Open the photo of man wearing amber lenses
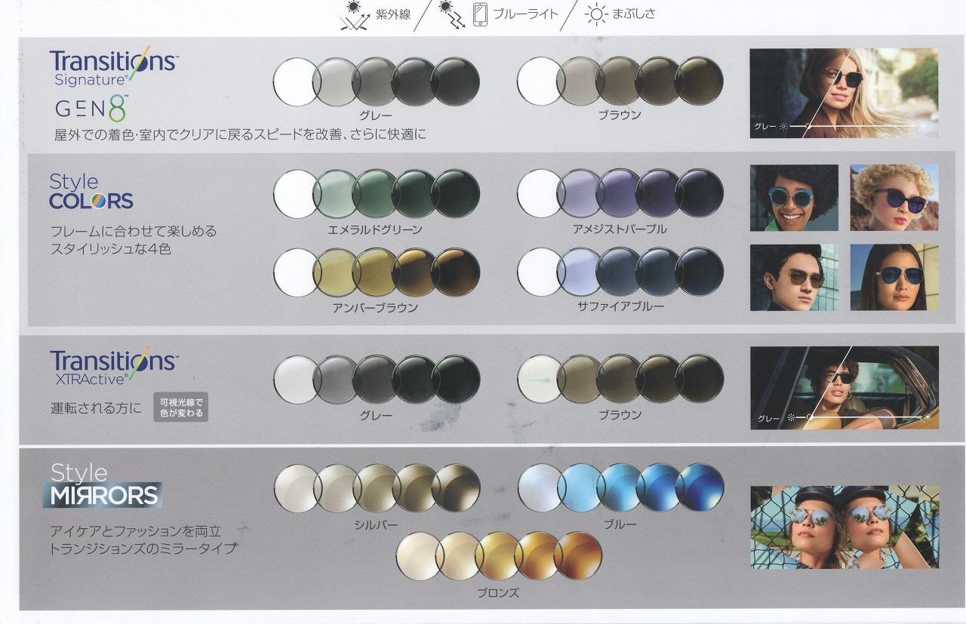This screenshot has height=624, width=966. coord(794,277)
